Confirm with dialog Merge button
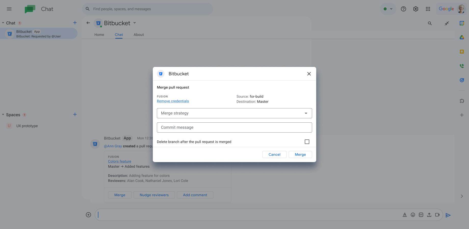The image size is (469, 229). pyautogui.click(x=300, y=154)
